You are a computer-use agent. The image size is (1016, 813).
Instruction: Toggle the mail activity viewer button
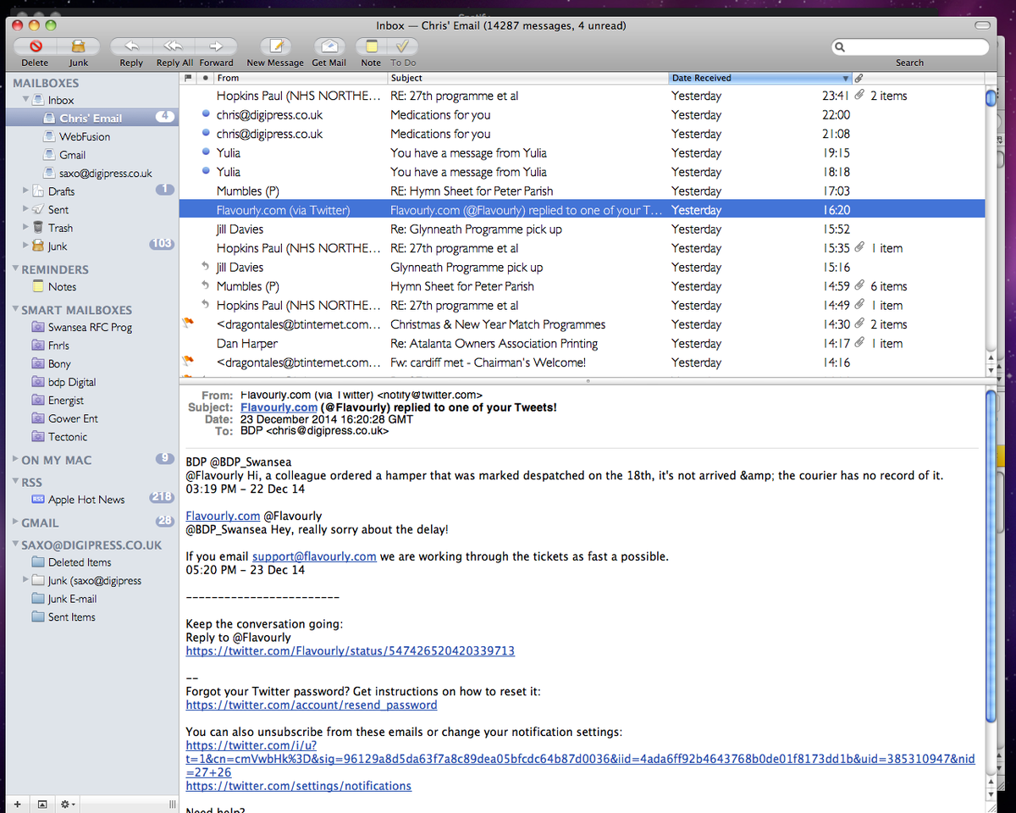pos(42,804)
